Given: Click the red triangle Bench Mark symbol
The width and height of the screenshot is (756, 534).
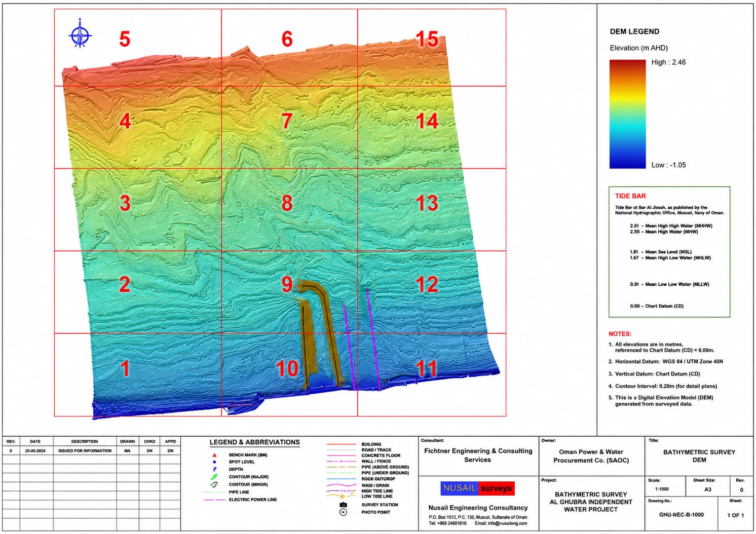Looking at the screenshot, I should [215, 455].
